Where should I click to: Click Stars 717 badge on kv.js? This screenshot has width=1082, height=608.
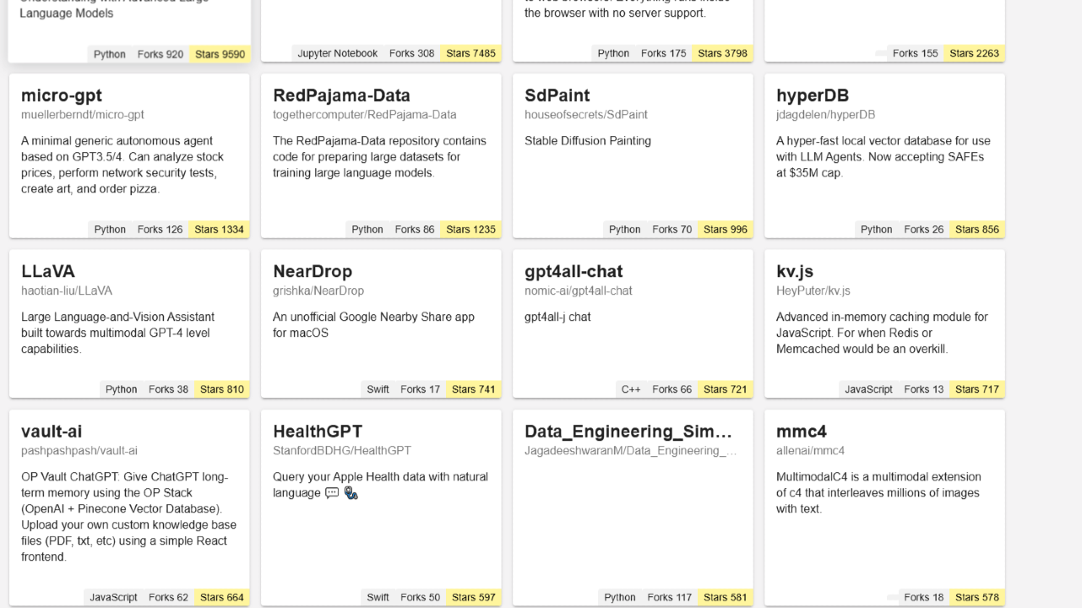tap(977, 389)
